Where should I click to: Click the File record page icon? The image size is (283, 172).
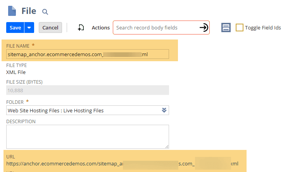[12, 11]
